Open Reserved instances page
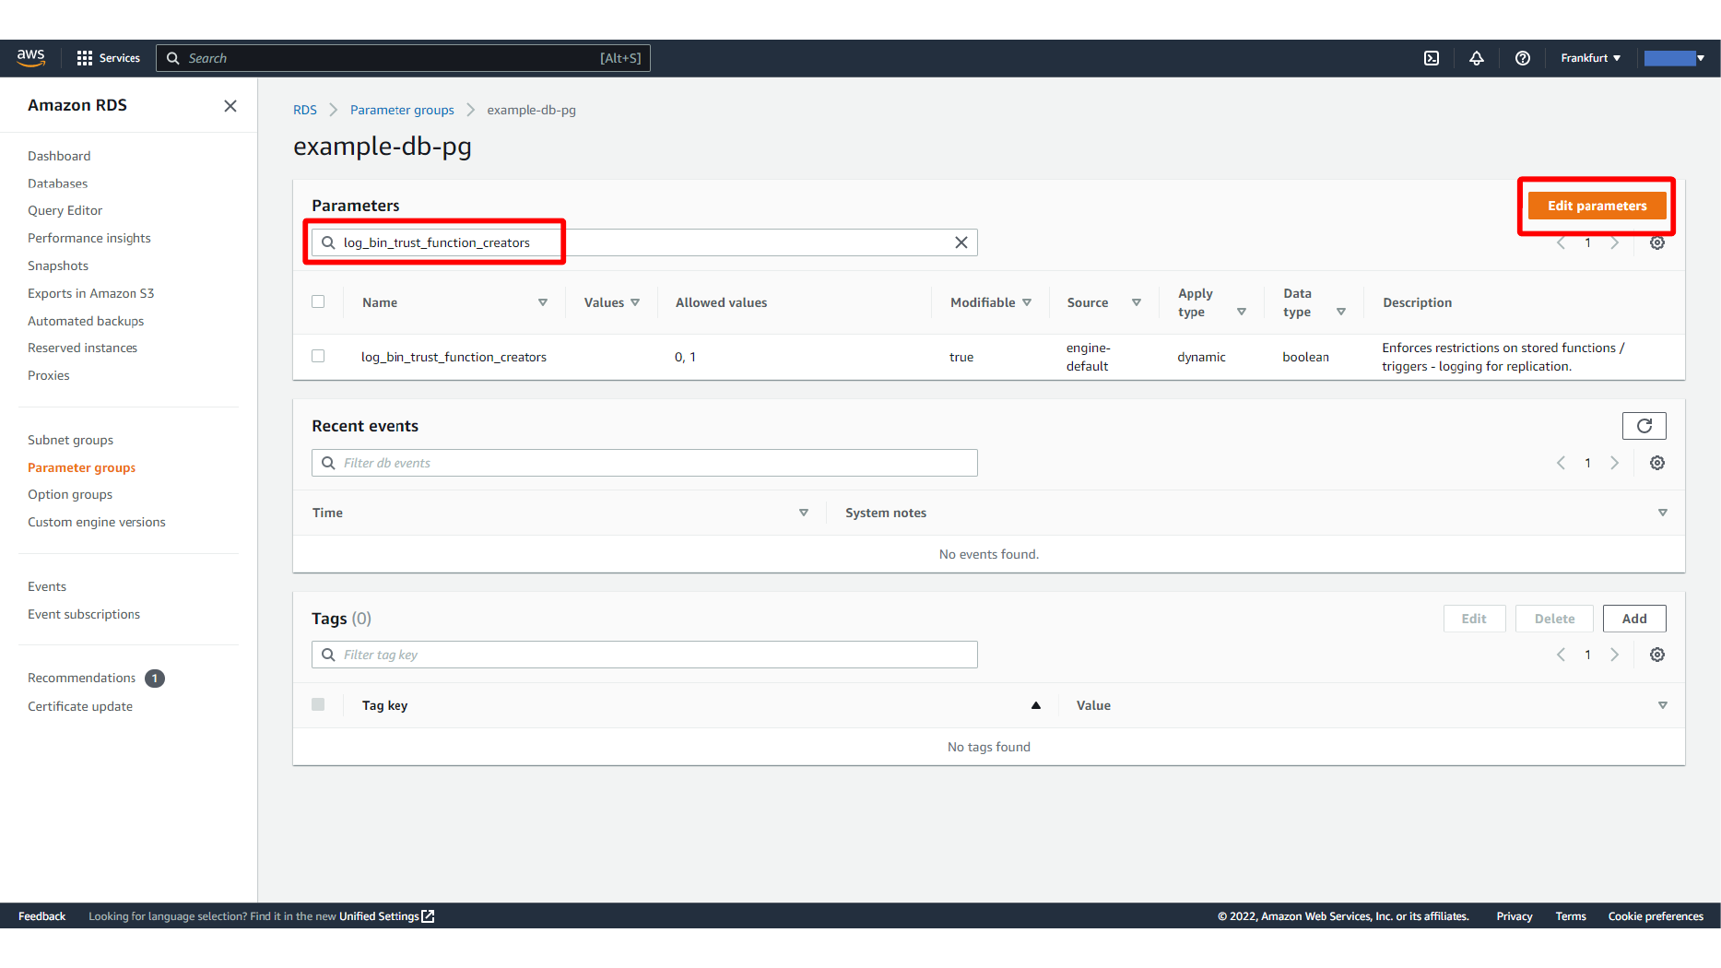1721x968 pixels. point(82,348)
